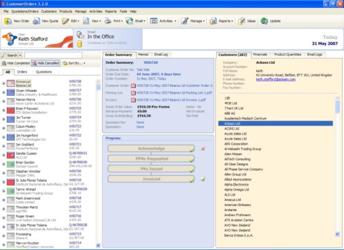Expand the Marion Morris order row
Image resolution: width=344 pixels, height=250 pixels.
tap(4, 101)
